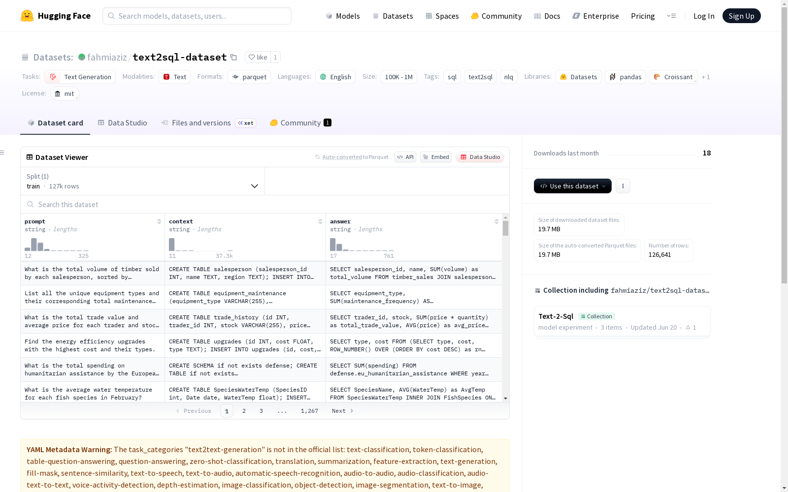Click the sql tag
This screenshot has height=492, width=788.
pyautogui.click(x=452, y=77)
